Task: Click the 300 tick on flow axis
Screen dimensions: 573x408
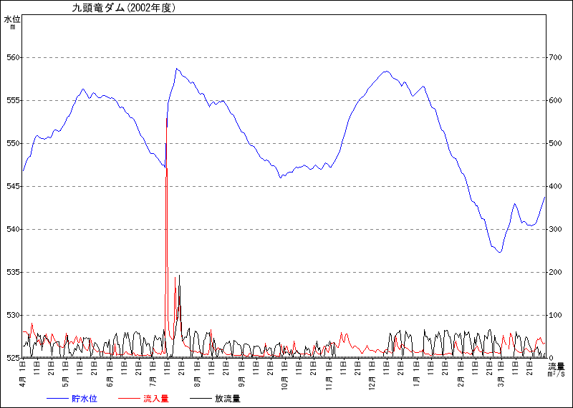Action: coord(555,229)
